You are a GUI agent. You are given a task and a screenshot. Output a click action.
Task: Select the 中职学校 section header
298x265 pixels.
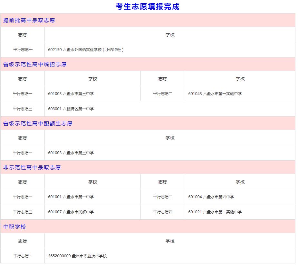14,227
